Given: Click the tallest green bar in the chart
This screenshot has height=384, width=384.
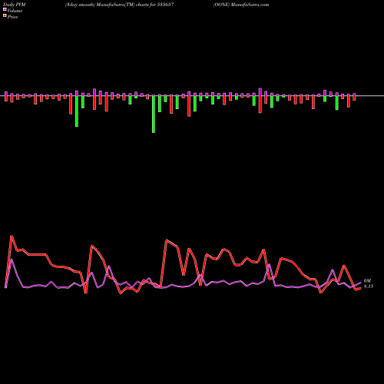Looking at the screenshot, I should (154, 114).
